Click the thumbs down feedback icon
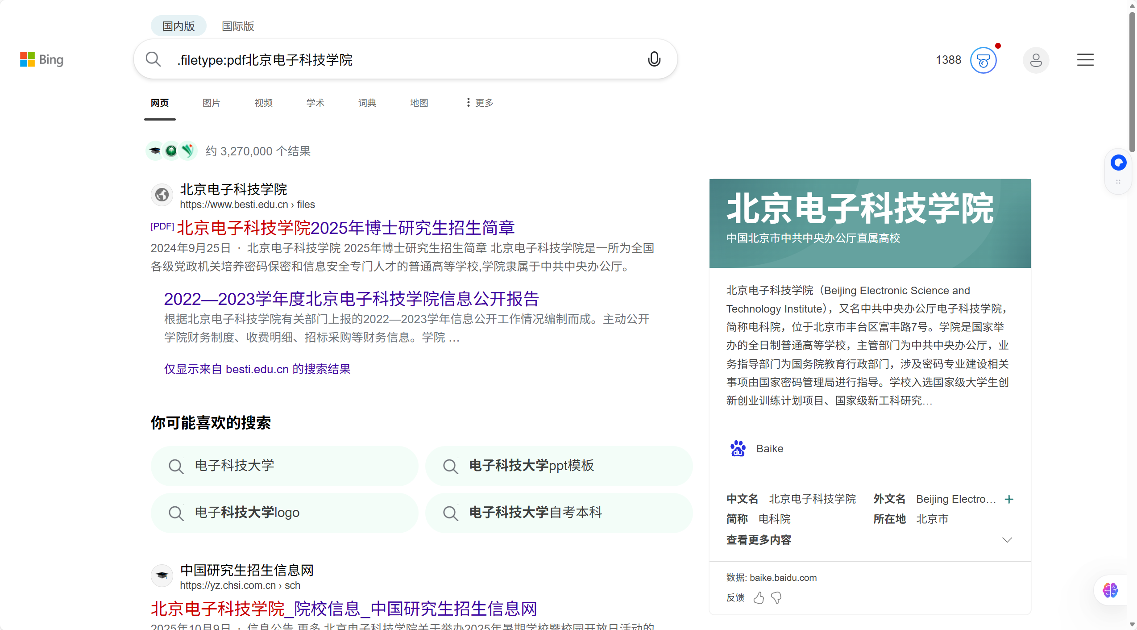 pos(776,597)
